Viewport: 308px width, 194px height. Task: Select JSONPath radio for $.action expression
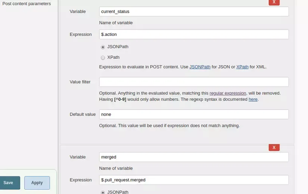[103, 47]
